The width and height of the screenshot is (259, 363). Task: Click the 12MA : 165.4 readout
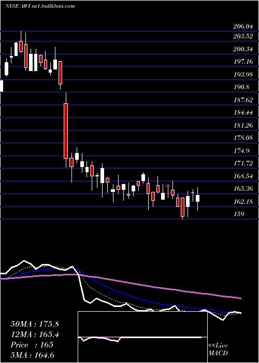(x=35, y=334)
